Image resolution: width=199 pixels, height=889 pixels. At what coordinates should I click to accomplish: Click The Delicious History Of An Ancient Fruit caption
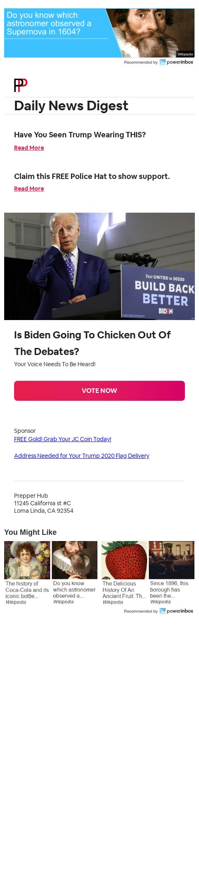pyautogui.click(x=124, y=590)
